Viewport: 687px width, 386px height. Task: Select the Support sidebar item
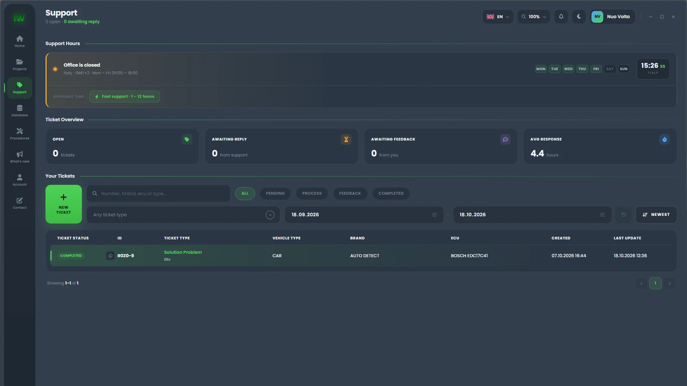tap(19, 87)
